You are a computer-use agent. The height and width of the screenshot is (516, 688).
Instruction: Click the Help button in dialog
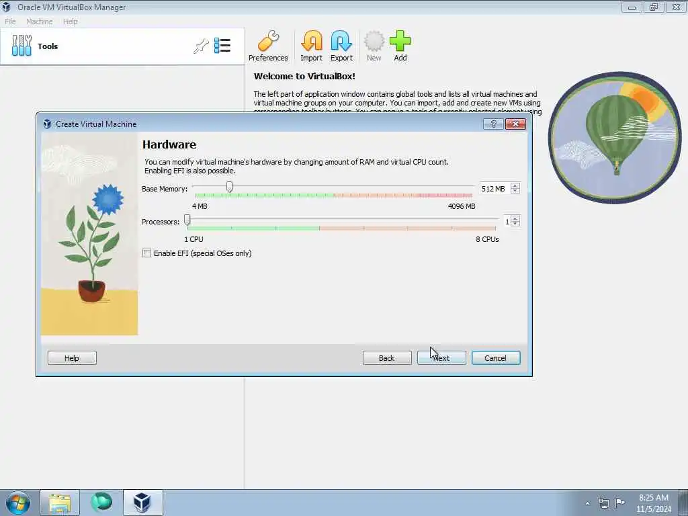tap(72, 358)
